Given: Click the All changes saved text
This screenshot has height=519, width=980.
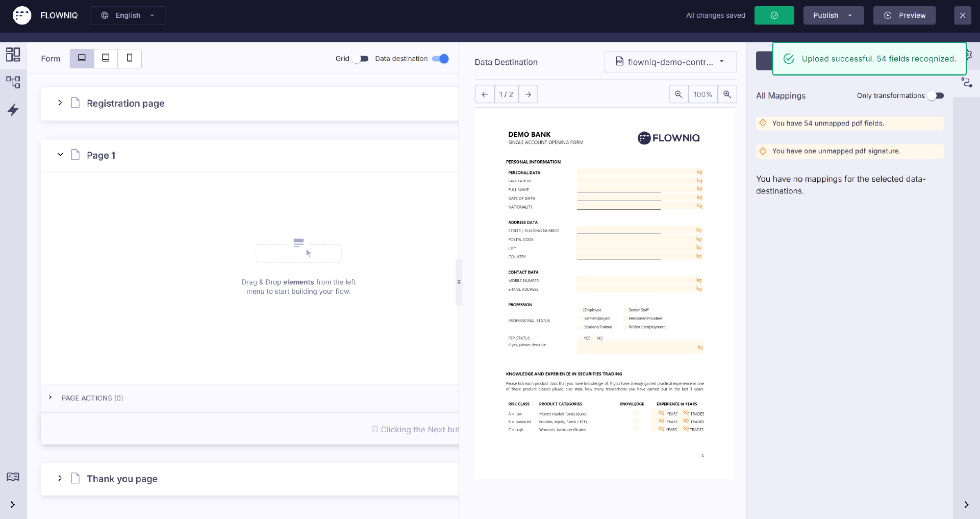Looking at the screenshot, I should tap(715, 15).
